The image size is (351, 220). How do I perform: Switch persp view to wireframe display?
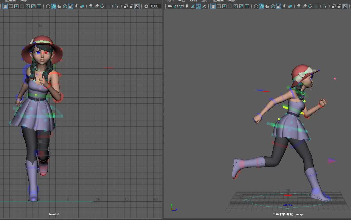(256, 6)
